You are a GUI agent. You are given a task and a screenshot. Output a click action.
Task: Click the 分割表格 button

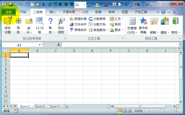[97, 19]
